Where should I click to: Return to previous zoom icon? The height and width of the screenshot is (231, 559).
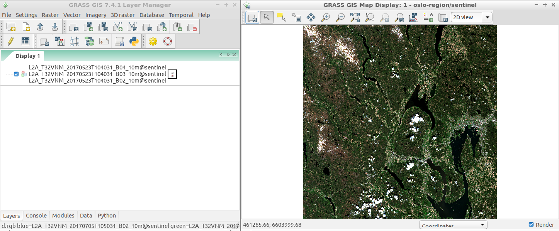384,17
